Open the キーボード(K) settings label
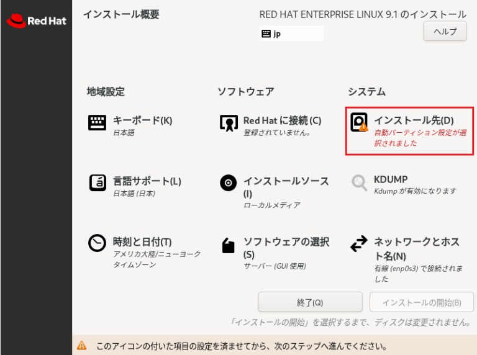The image size is (477, 355). point(142,120)
